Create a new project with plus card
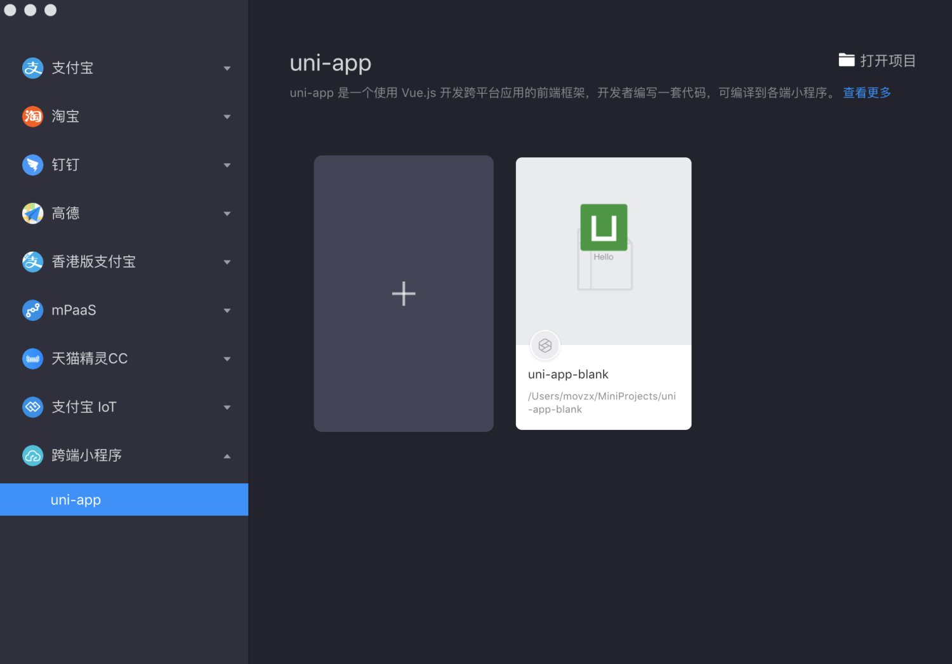 (x=404, y=294)
